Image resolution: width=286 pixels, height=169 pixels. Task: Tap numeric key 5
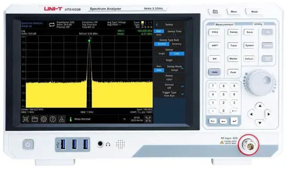223,95
